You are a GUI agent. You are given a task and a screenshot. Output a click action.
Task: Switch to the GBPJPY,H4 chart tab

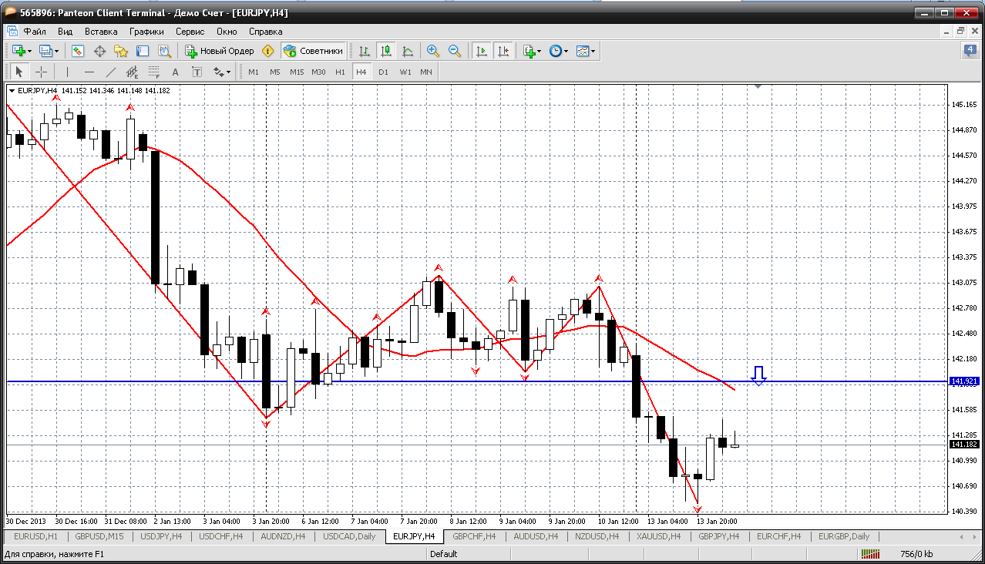click(x=719, y=536)
